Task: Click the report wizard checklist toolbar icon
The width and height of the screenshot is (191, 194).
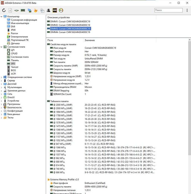Action: click(42, 11)
